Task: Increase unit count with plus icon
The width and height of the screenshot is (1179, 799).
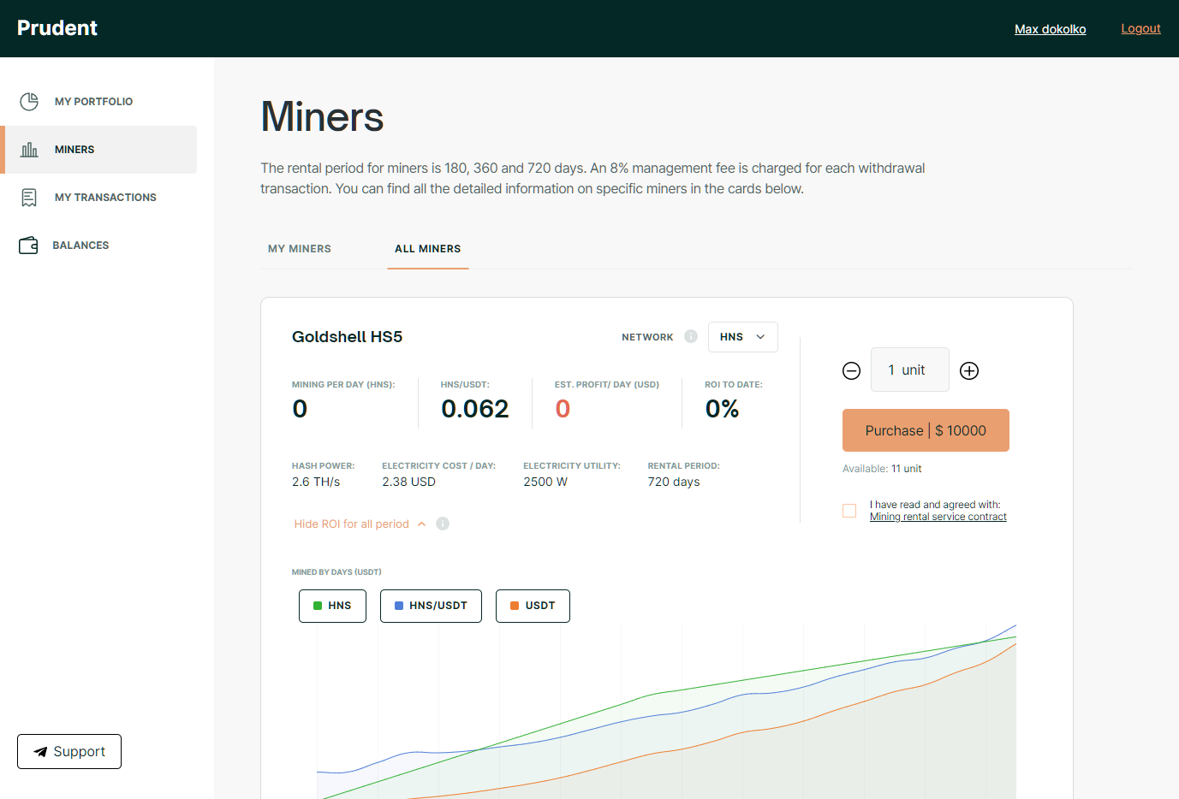Action: (969, 370)
